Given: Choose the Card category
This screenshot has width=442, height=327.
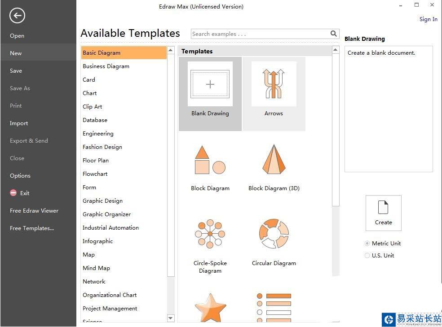Looking at the screenshot, I should click(x=124, y=80).
